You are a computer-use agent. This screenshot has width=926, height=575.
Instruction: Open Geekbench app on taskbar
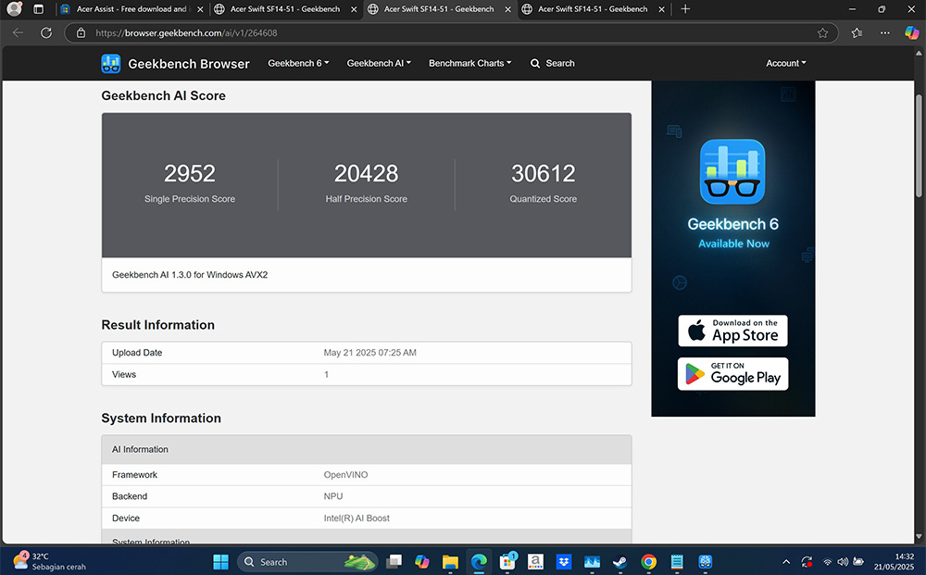pos(705,562)
